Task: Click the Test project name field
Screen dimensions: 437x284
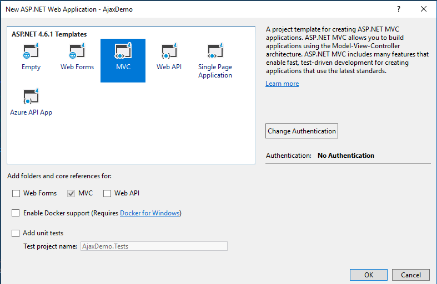Action: pos(154,246)
